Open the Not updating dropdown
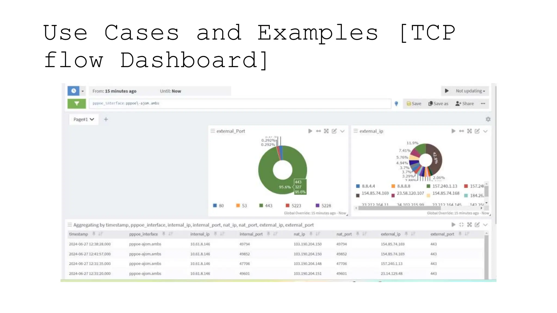 (470, 91)
